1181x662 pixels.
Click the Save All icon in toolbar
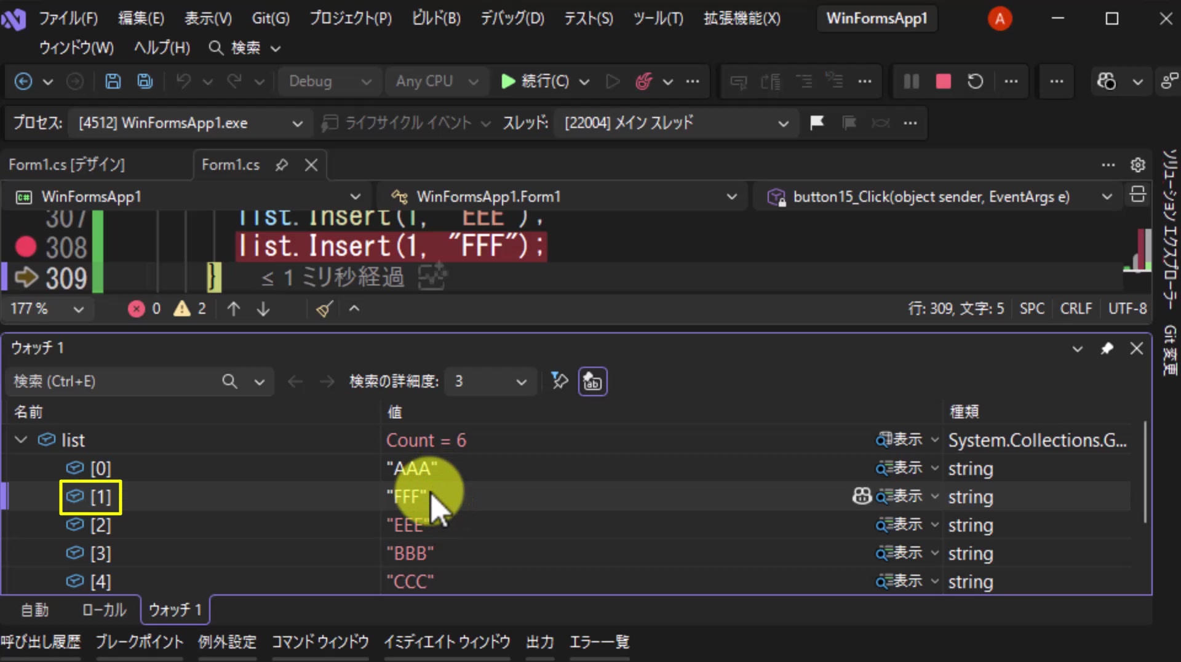pos(145,81)
